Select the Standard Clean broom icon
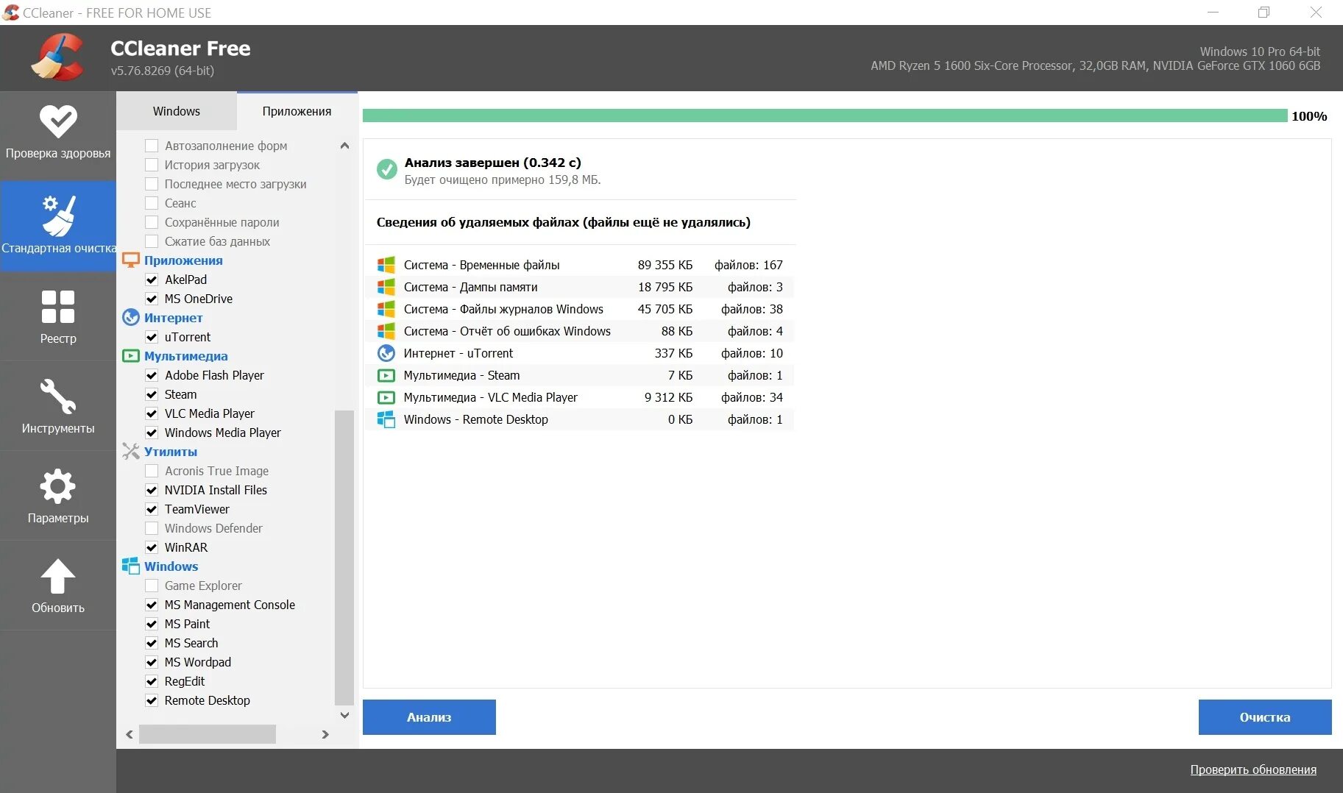Screen dimensions: 1343x793 (x=58, y=215)
